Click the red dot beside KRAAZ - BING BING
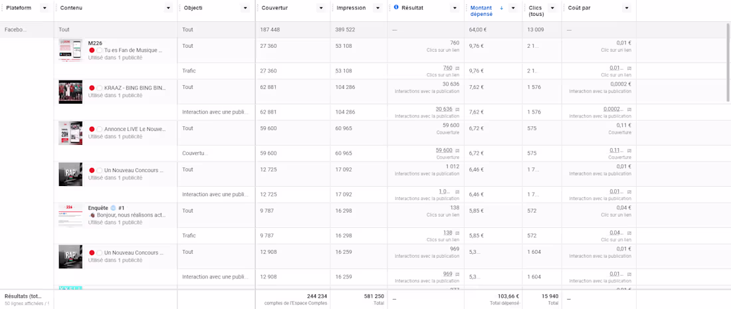731x309 pixels. coord(92,88)
